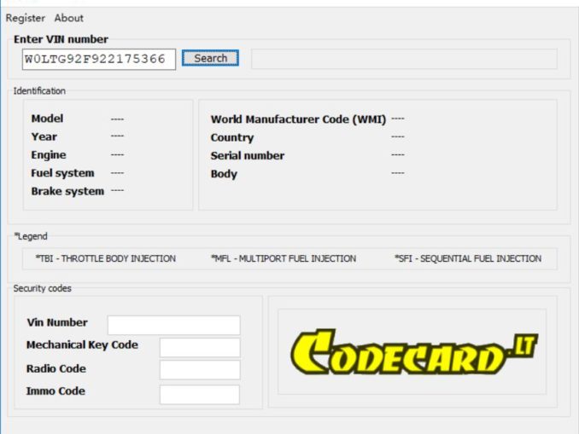Viewport: 579px width, 434px height.
Task: Click the empty result box beside Search
Action: pyautogui.click(x=403, y=59)
